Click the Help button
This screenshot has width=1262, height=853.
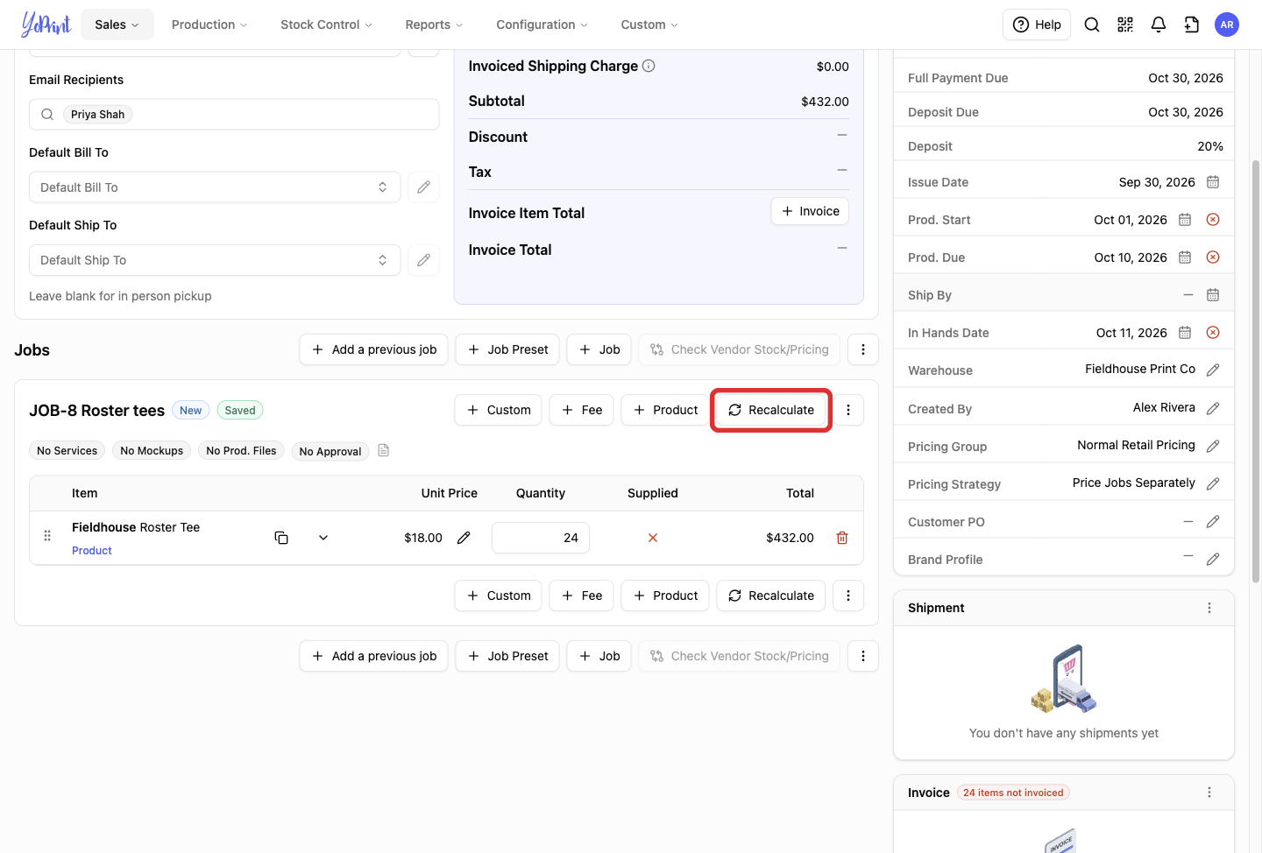[x=1038, y=25]
